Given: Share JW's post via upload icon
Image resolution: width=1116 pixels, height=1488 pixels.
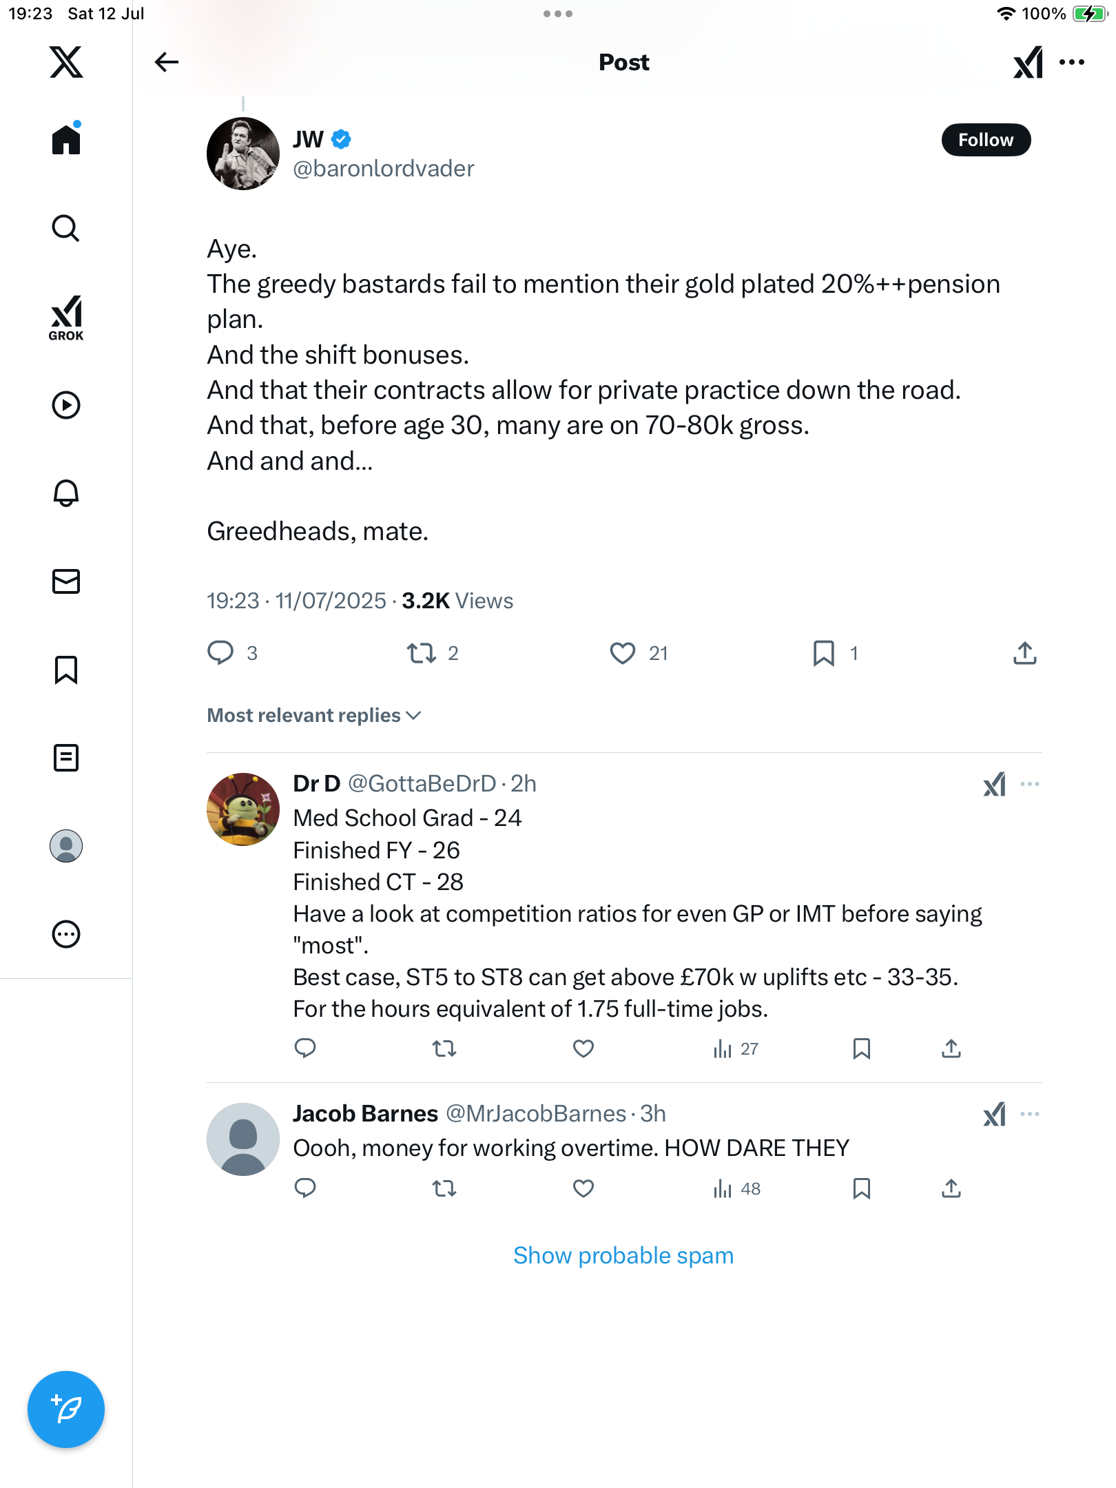Looking at the screenshot, I should click(1025, 653).
